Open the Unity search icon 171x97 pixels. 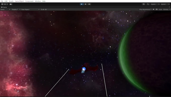coord(148,4)
